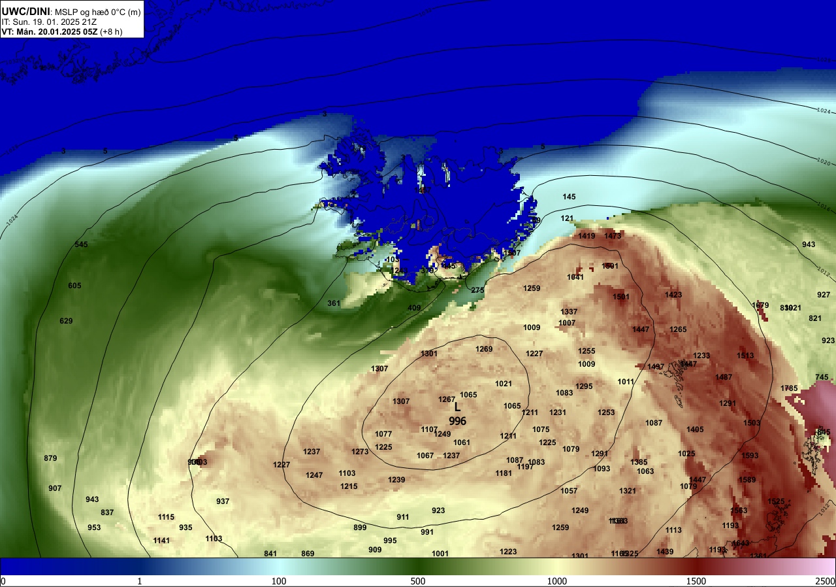Viewport: 836px width, 587px height.
Task: Click the map value 1267
Action: click(447, 399)
